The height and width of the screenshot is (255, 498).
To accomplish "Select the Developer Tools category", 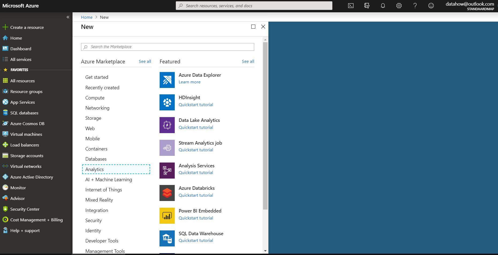I will [x=102, y=241].
